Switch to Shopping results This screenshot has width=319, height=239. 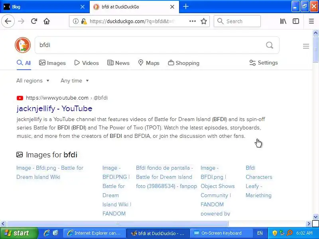[183, 63]
